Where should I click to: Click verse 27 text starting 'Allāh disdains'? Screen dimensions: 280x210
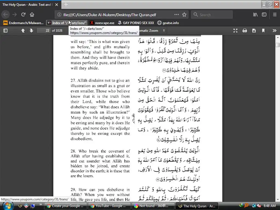coord(100,109)
